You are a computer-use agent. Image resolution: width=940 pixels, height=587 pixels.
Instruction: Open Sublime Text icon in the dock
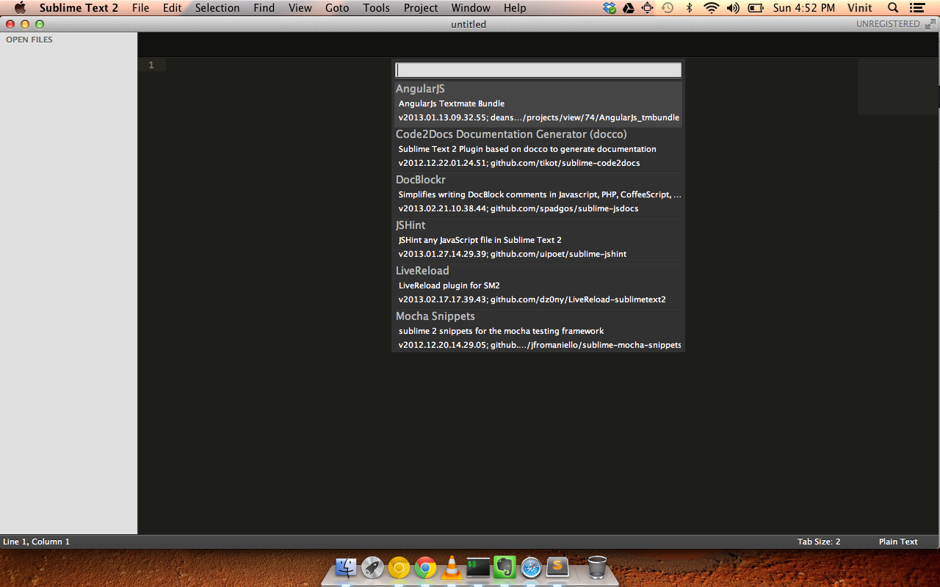558,566
